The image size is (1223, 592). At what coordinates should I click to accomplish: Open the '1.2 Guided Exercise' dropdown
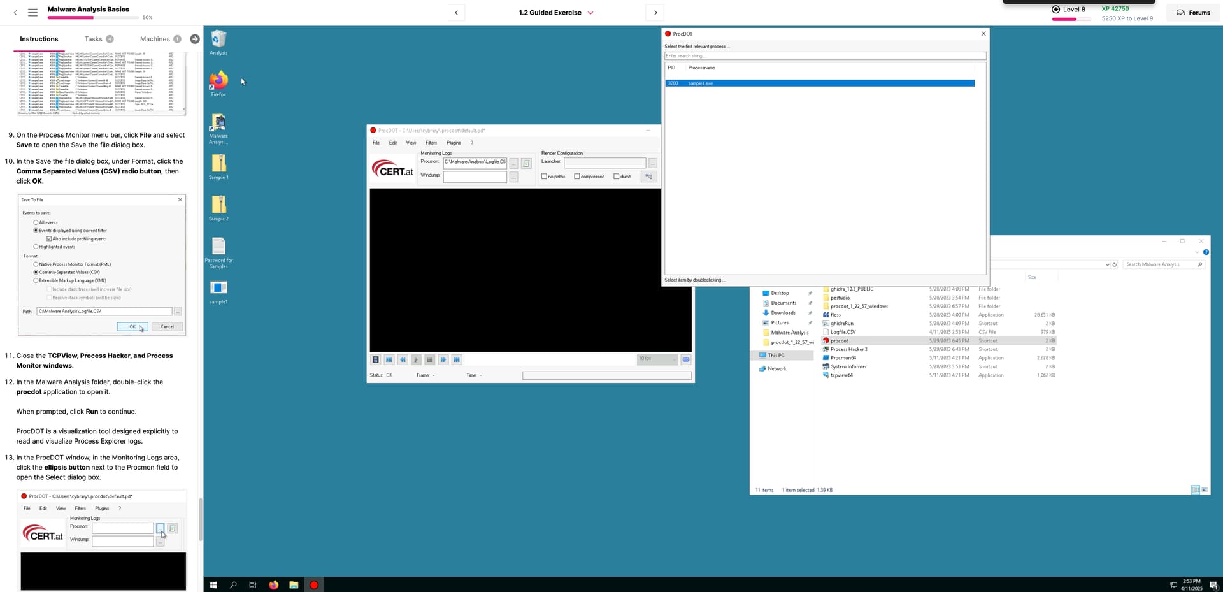pyautogui.click(x=556, y=13)
